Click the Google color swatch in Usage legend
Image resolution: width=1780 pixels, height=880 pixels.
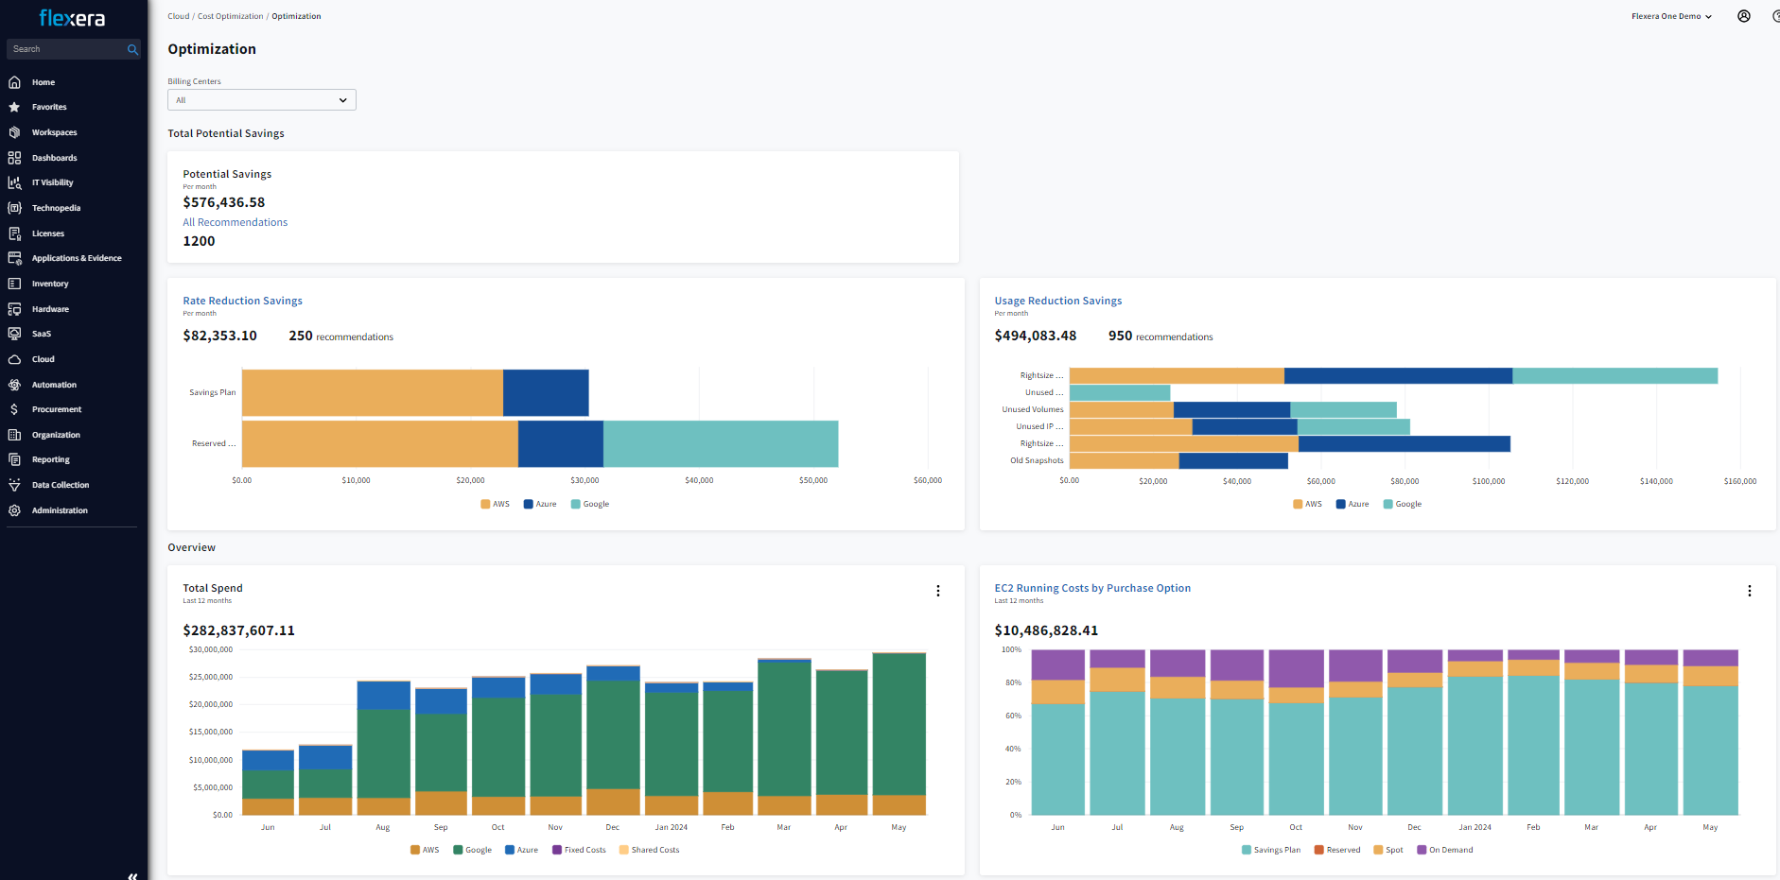(1387, 504)
